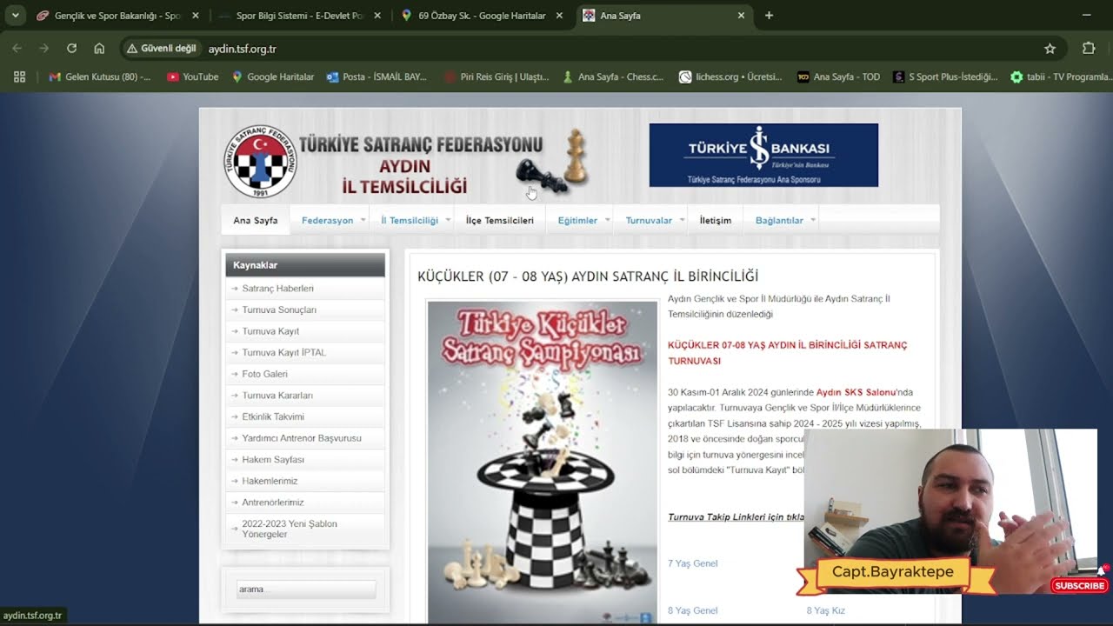The height and width of the screenshot is (626, 1113).
Task: Switch to Spor Bilgi Sistemi E-Devlet tab
Action: tap(299, 16)
